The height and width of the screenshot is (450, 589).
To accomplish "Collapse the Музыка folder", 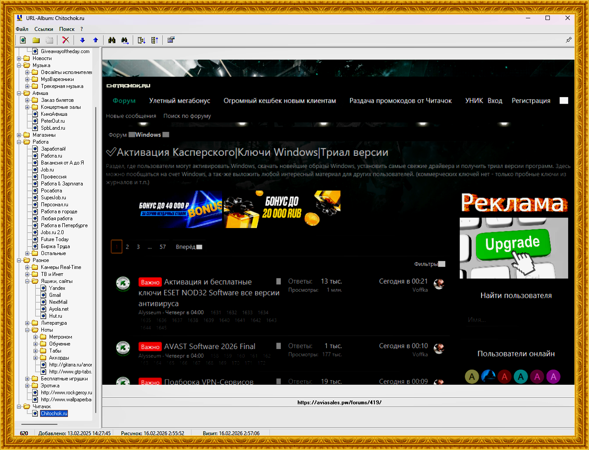I will click(19, 65).
